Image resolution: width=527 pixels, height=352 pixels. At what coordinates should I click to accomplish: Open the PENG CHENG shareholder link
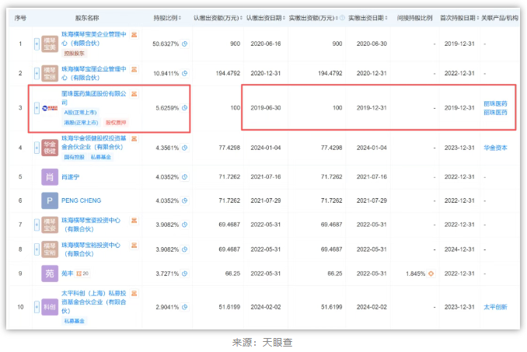tap(81, 200)
